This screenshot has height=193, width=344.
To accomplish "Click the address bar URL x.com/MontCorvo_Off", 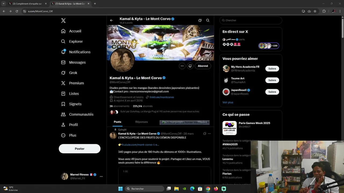I will tap(40, 11).
